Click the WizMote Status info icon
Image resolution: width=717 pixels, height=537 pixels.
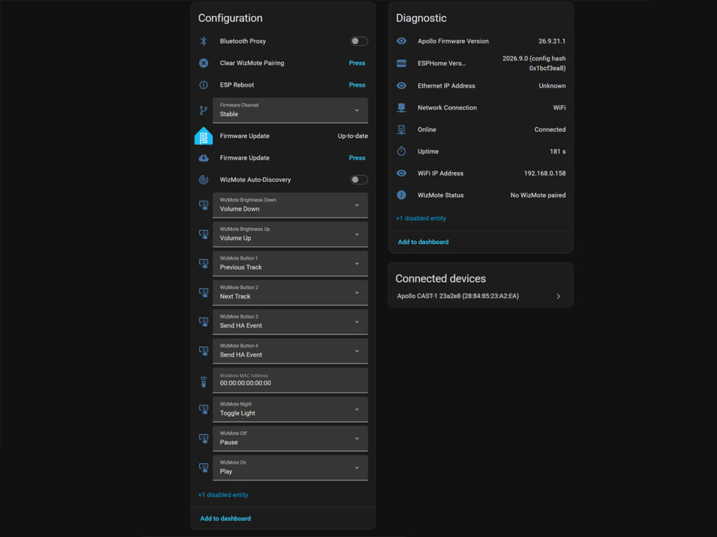(x=401, y=196)
